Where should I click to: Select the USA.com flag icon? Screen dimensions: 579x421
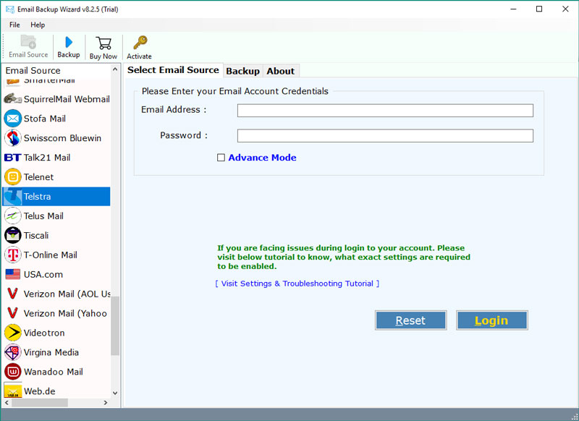[12, 275]
